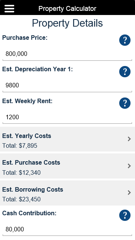Show help for Est. Depreciation Year 1

point(125,72)
